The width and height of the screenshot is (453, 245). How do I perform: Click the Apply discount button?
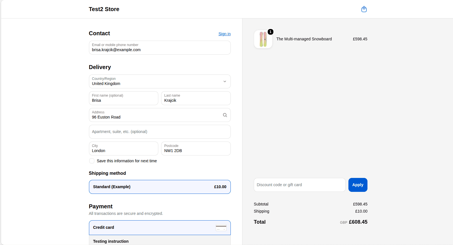pyautogui.click(x=358, y=185)
